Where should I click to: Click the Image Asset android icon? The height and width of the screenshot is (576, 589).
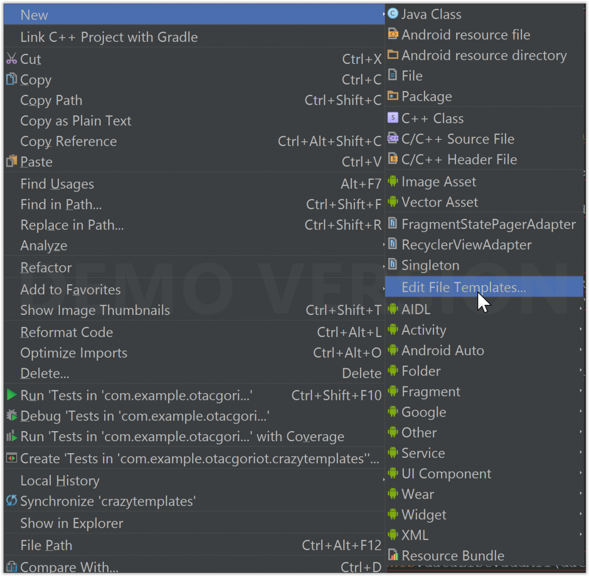pos(393,181)
